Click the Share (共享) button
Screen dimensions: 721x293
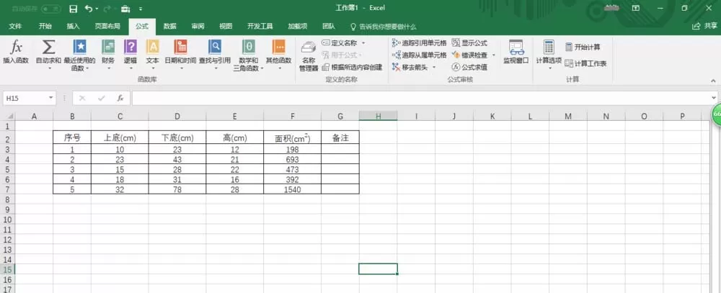(704, 27)
